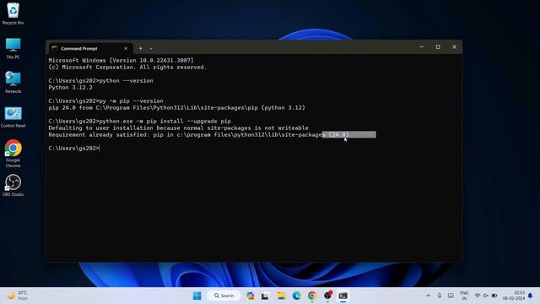The height and width of the screenshot is (304, 540).
Task: Select the Google Chrome desktop shortcut
Action: point(13,154)
